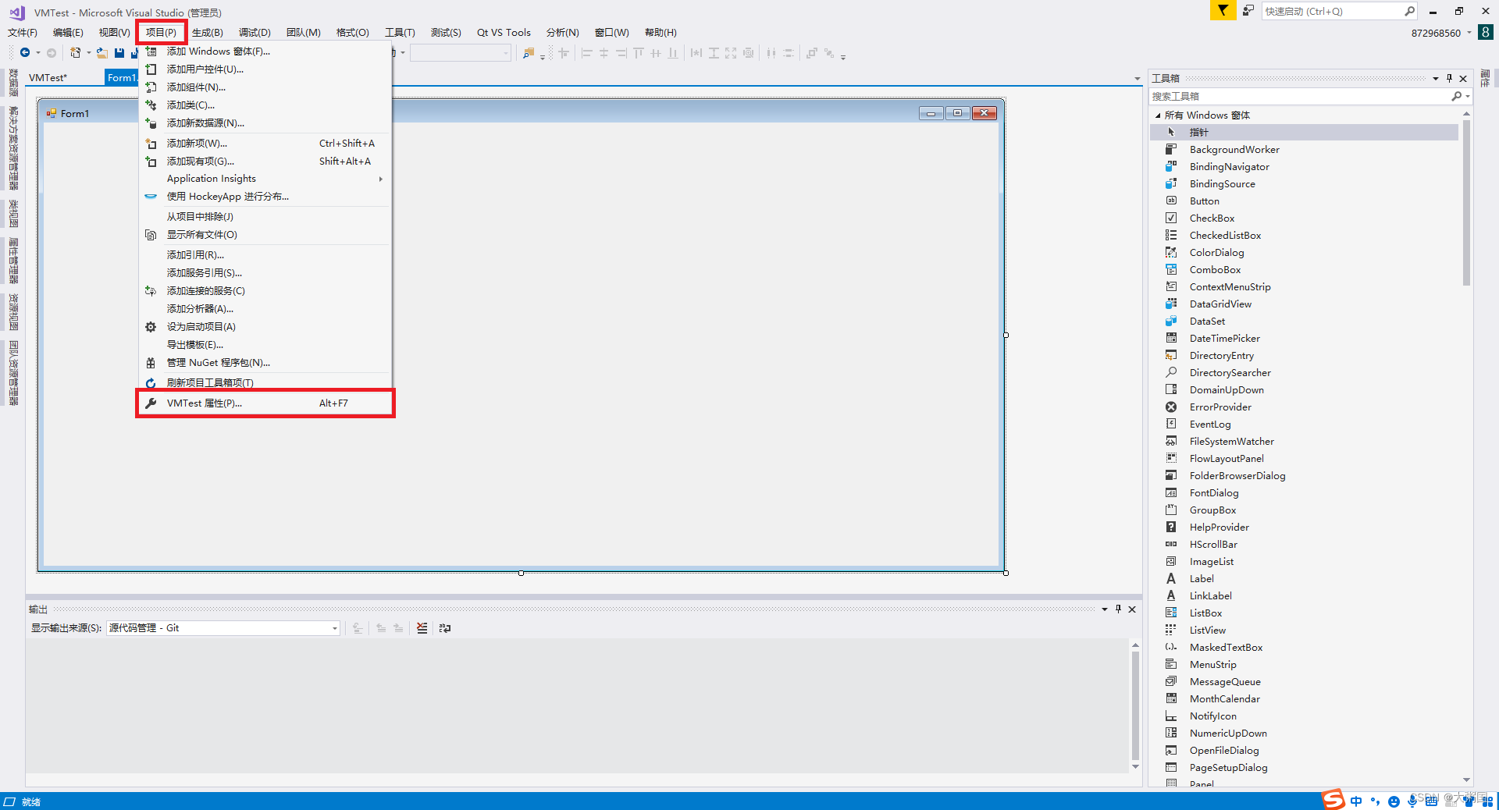Viewport: 1499px width, 810px height.
Task: Click the save icon in the toolbar
Action: pyautogui.click(x=119, y=53)
